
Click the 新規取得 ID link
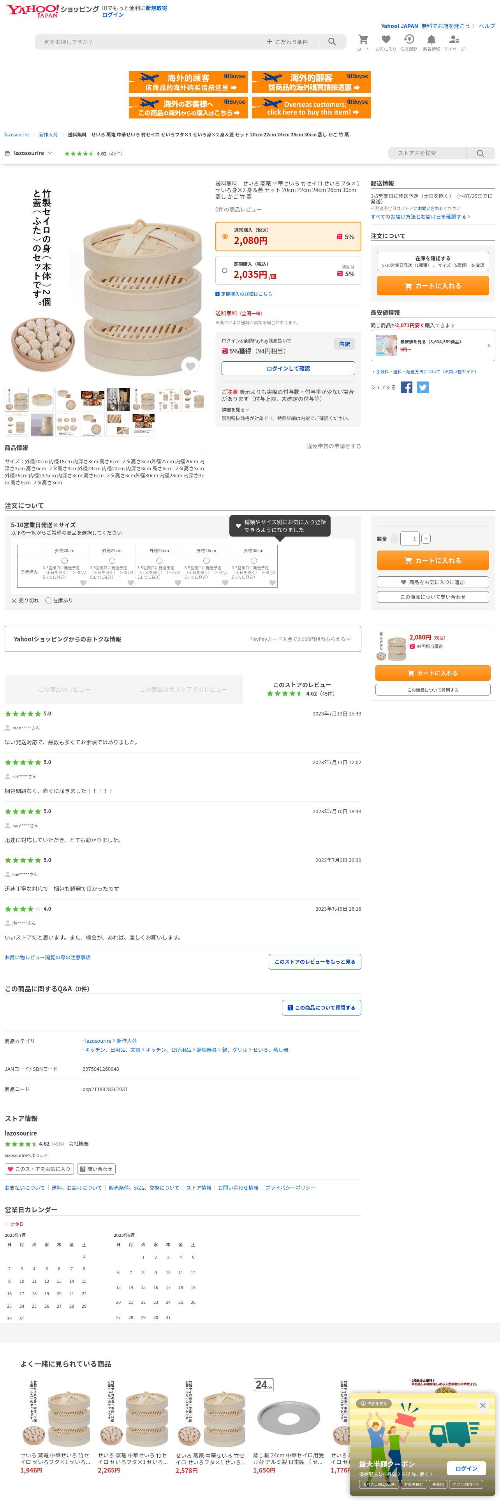point(156,8)
